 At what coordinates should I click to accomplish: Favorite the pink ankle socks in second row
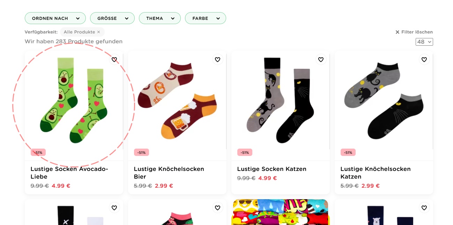[x=217, y=208]
